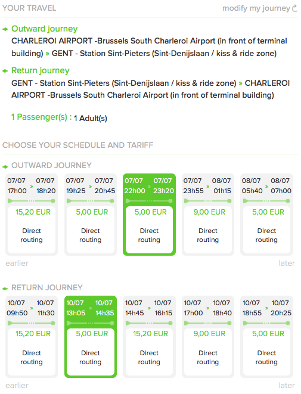The width and height of the screenshot is (301, 394).
Task: Click route line in 09h50 return card
Action: click(x=32, y=323)
